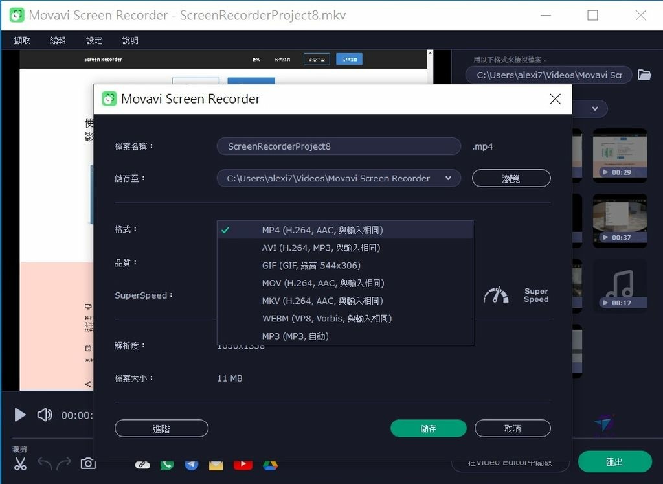The image size is (663, 484).
Task: Select the scissors cut tool
Action: (20, 464)
